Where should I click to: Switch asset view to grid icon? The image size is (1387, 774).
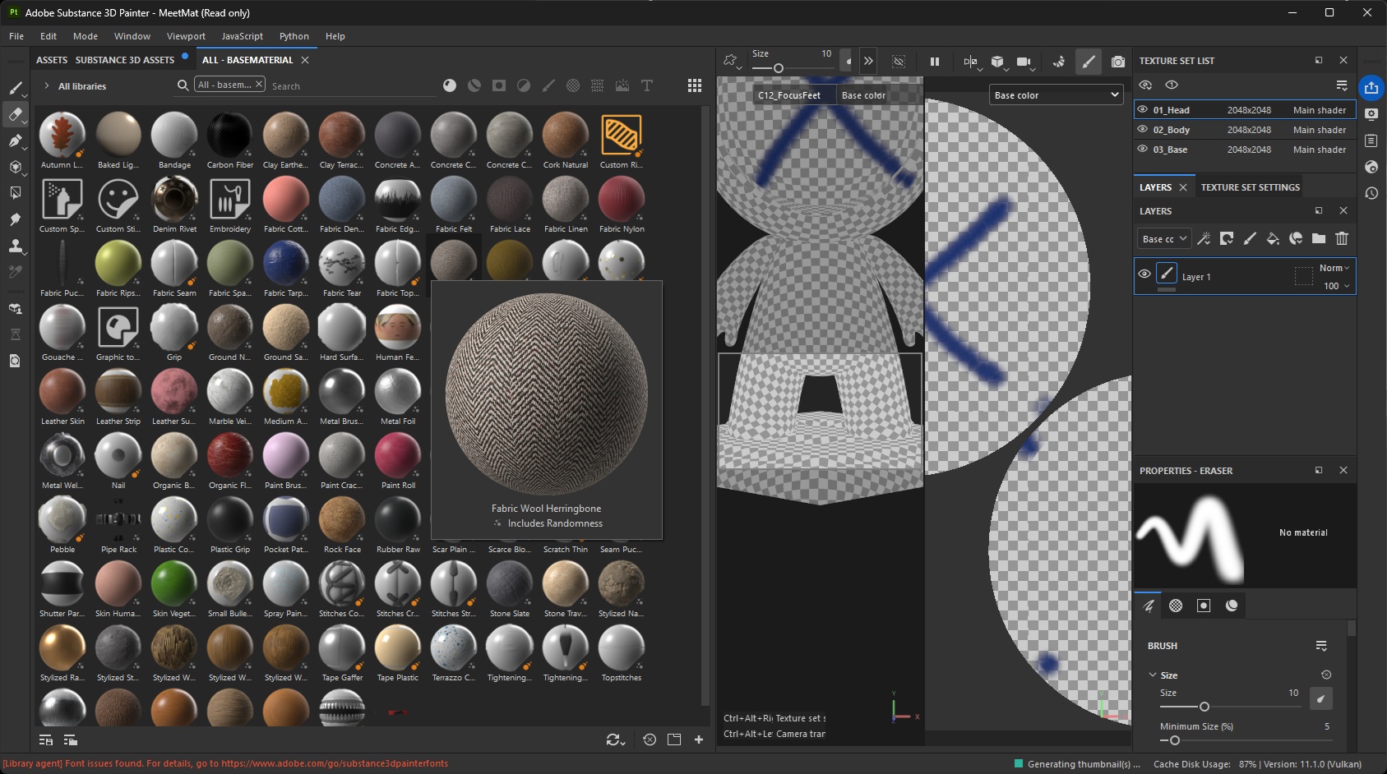click(694, 86)
